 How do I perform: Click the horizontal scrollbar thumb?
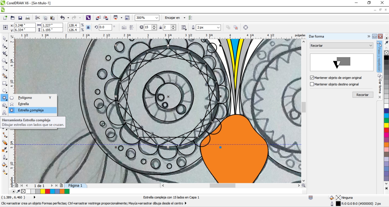coord(222,185)
